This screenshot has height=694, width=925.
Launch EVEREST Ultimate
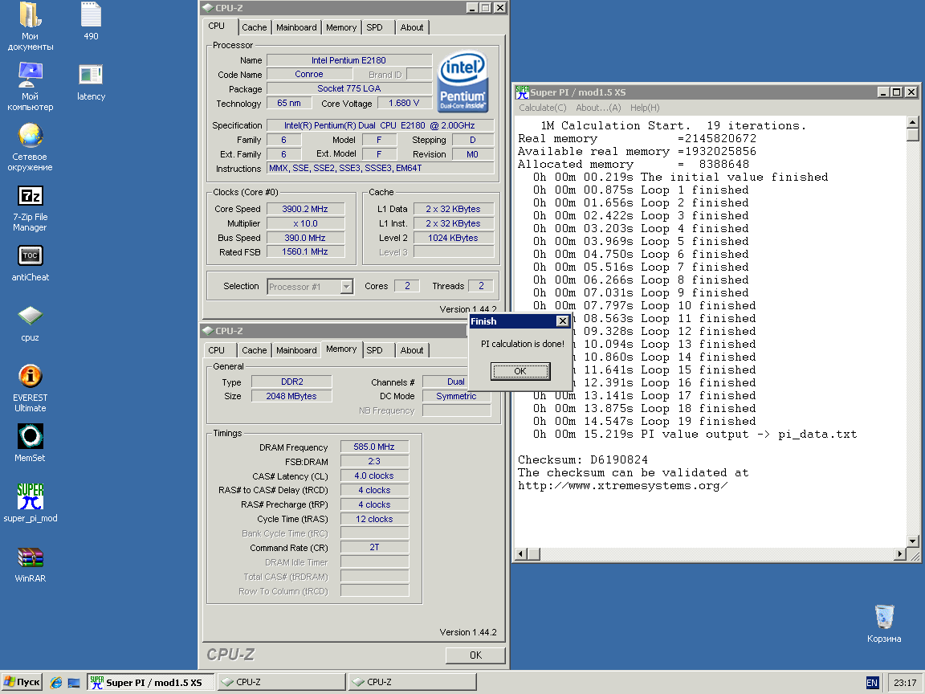pos(30,387)
